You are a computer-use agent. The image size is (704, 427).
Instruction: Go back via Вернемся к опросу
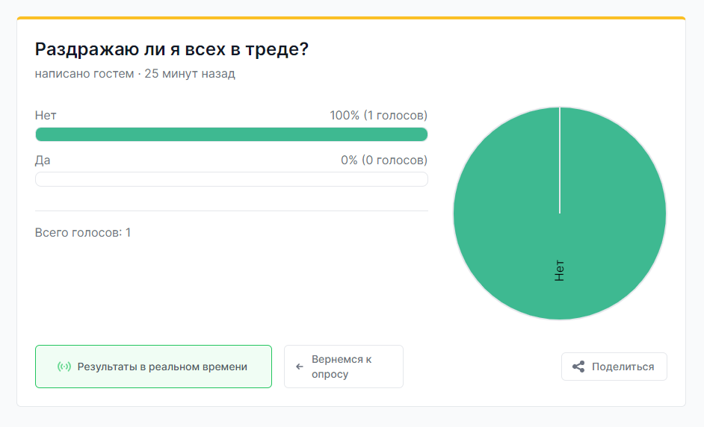(344, 367)
